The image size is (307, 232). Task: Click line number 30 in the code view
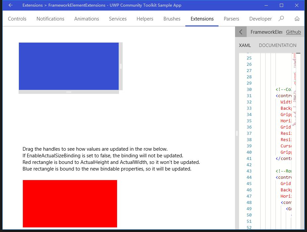(249, 89)
